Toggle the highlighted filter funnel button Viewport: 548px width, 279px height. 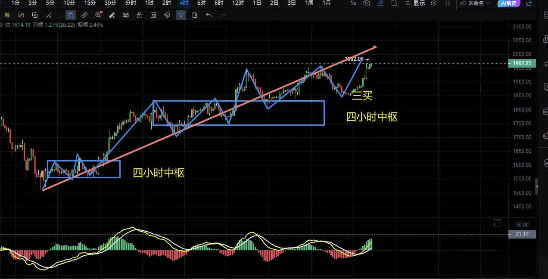181,15
